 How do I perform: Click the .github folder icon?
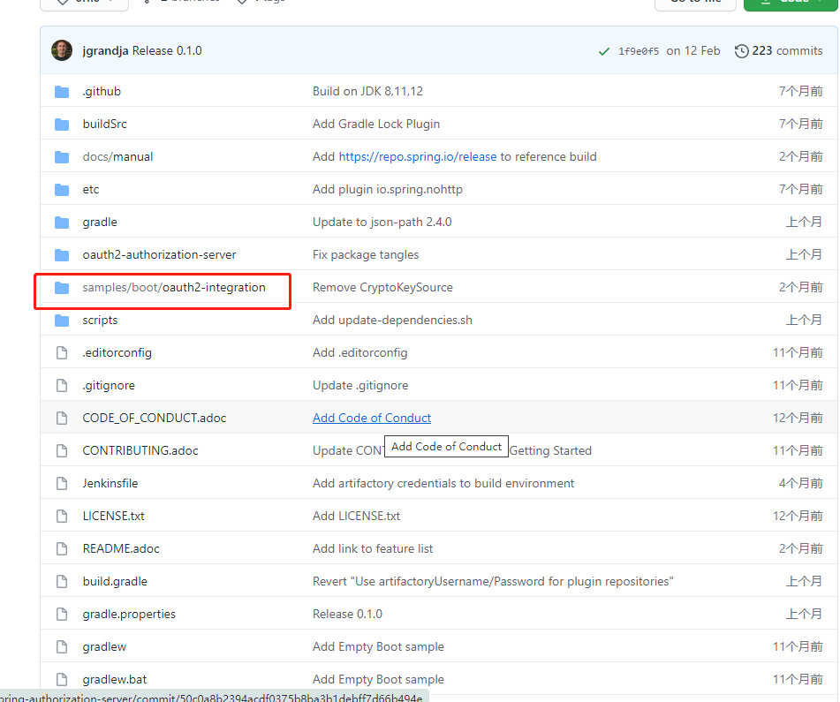[x=62, y=92]
